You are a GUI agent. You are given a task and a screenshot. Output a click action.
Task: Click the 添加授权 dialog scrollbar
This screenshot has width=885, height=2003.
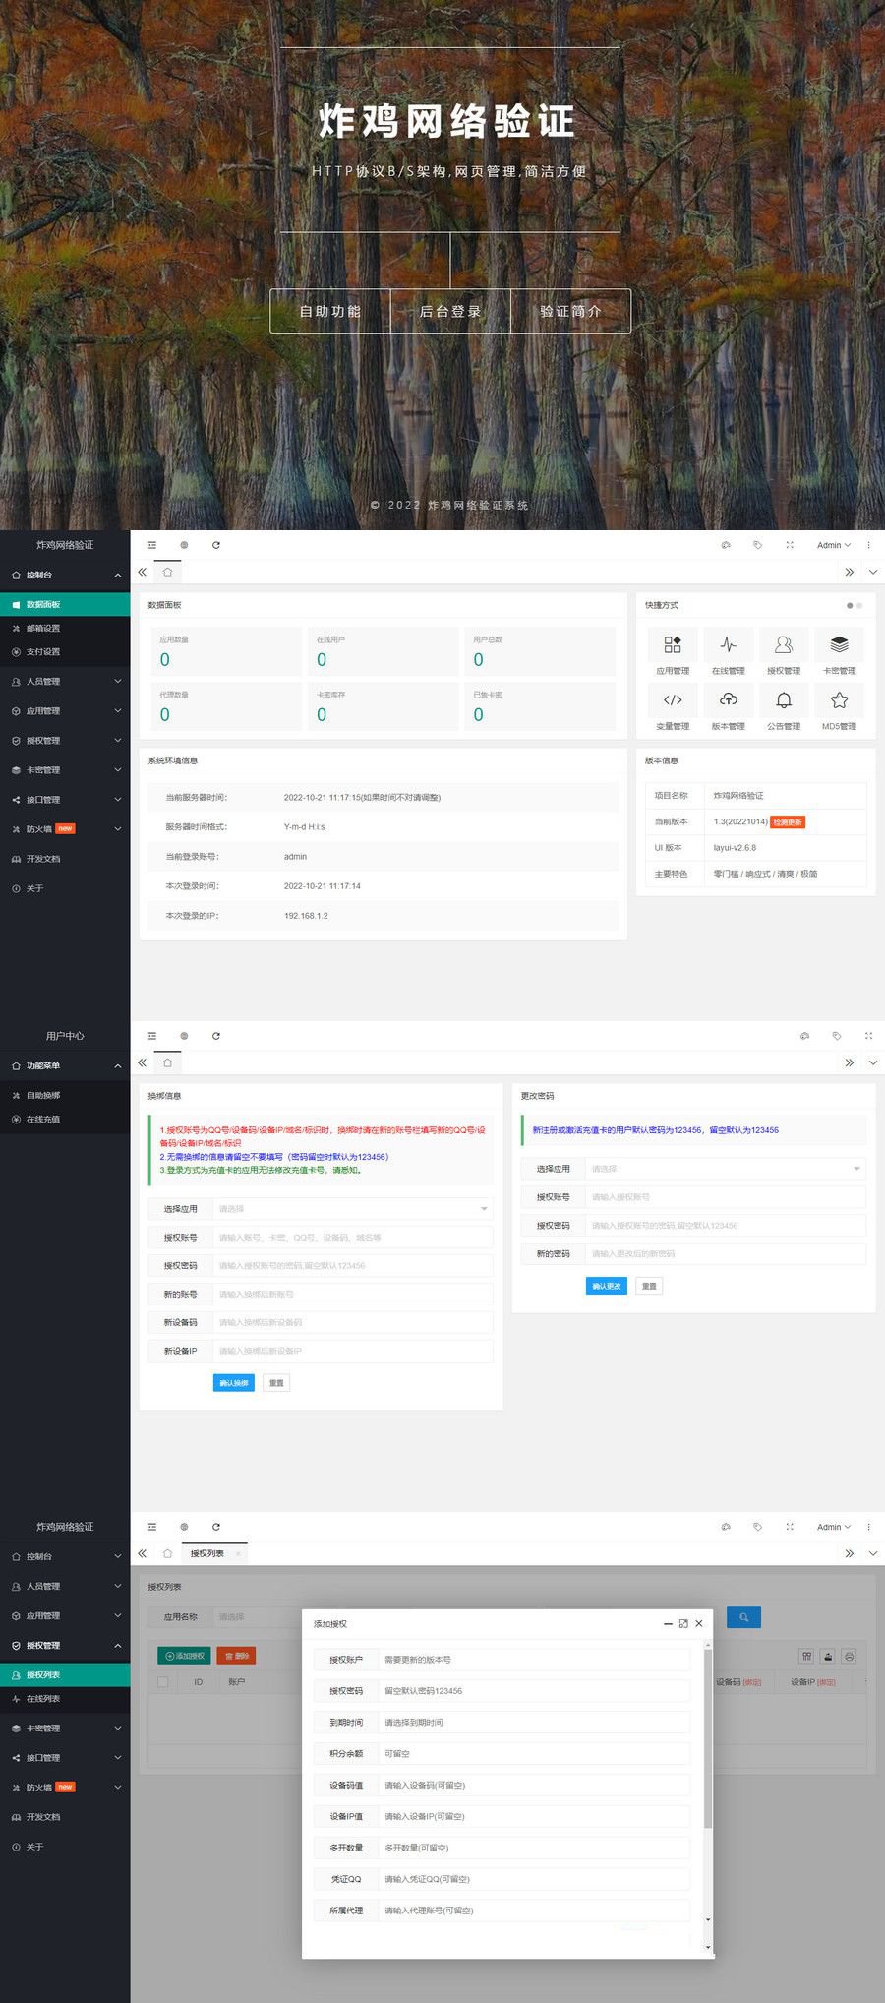click(x=707, y=1741)
